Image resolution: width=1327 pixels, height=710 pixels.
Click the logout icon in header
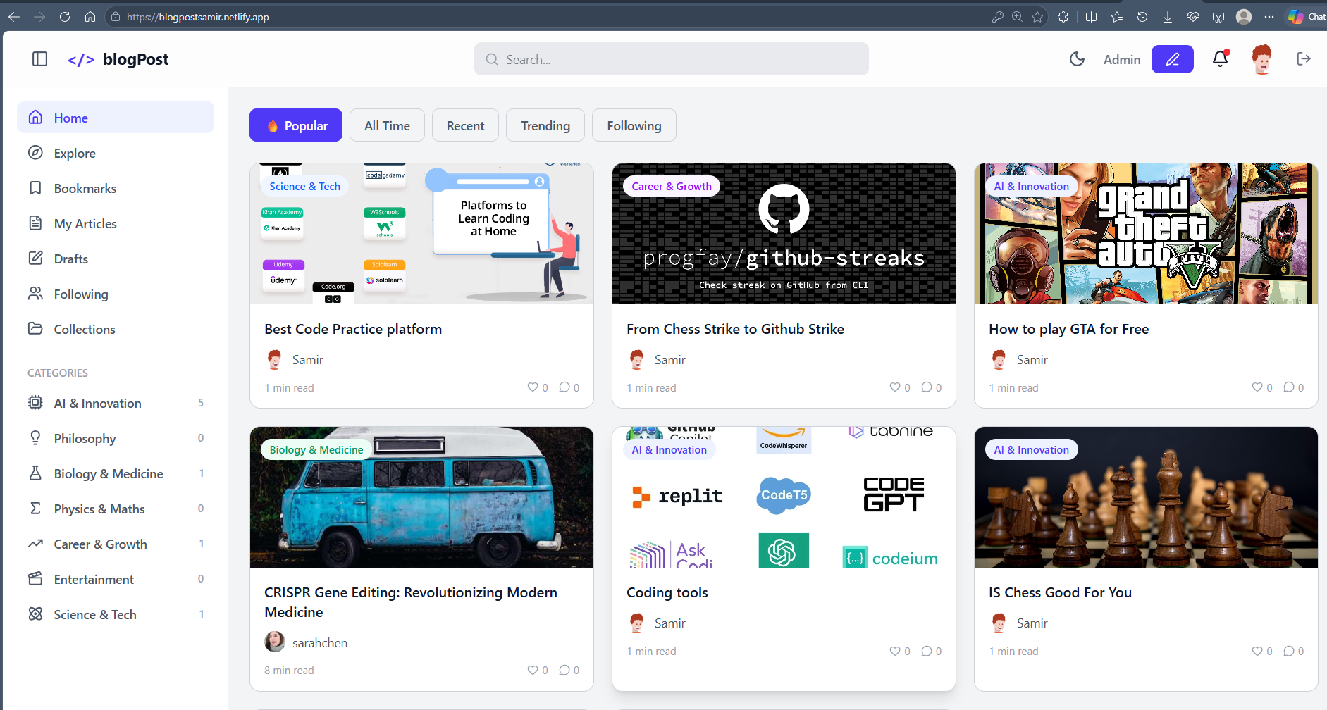(x=1304, y=59)
